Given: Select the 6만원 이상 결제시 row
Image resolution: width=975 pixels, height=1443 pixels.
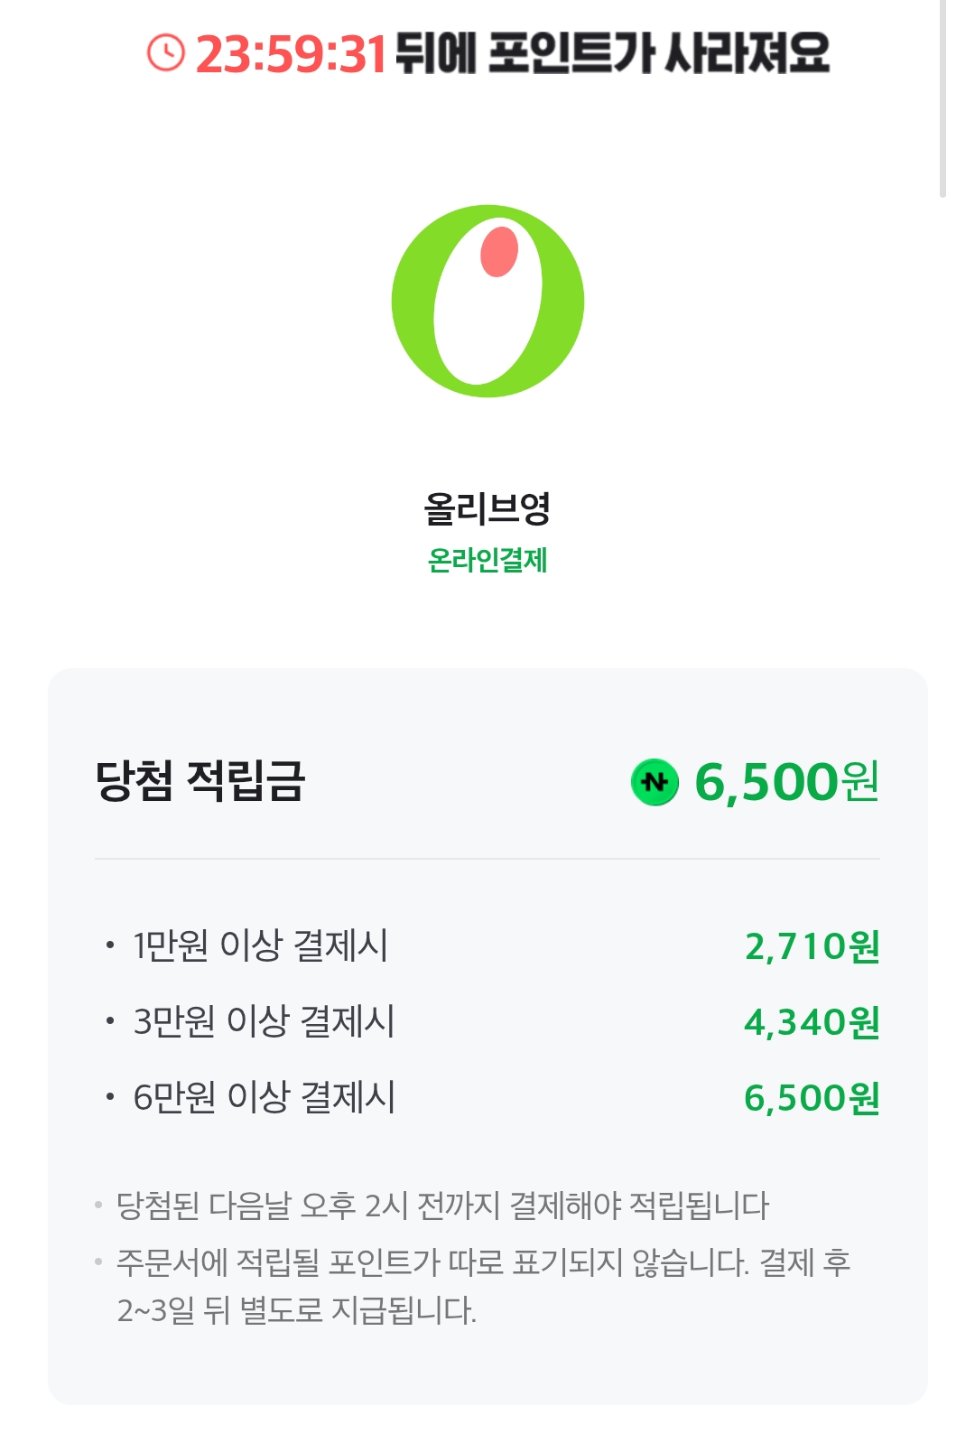Looking at the screenshot, I should [x=487, y=1098].
